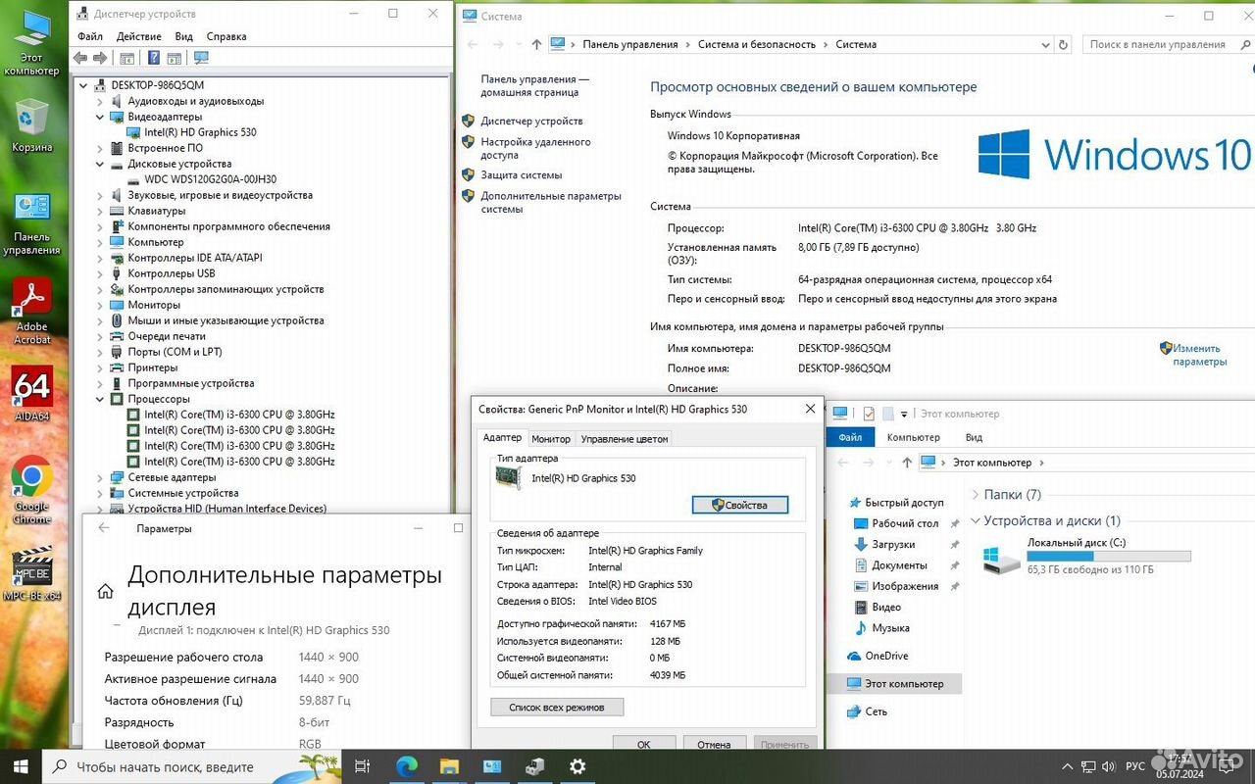Expand the Клавиатуры tree node
This screenshot has width=1255, height=784.
100,211
